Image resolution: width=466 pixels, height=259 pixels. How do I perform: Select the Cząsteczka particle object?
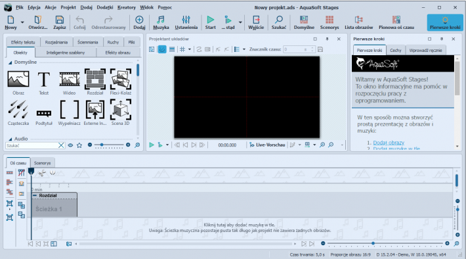[x=18, y=112]
